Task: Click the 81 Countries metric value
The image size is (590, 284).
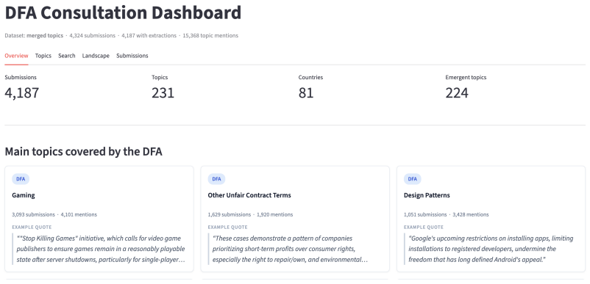Action: (306, 92)
